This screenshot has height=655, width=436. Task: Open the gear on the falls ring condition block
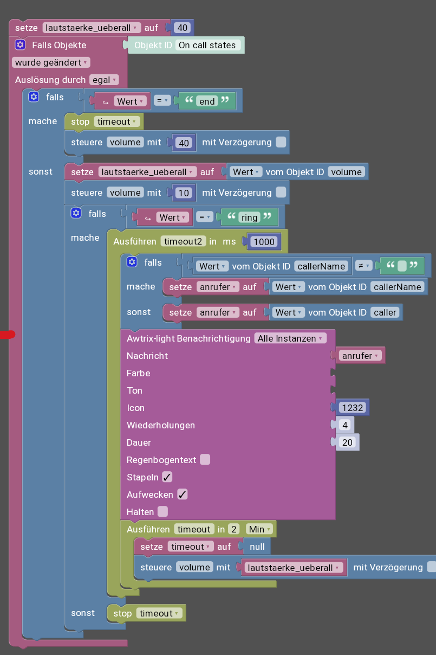(76, 213)
